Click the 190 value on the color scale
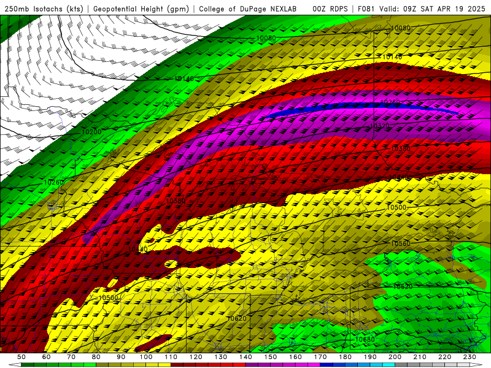The image size is (491, 368). 370,357
